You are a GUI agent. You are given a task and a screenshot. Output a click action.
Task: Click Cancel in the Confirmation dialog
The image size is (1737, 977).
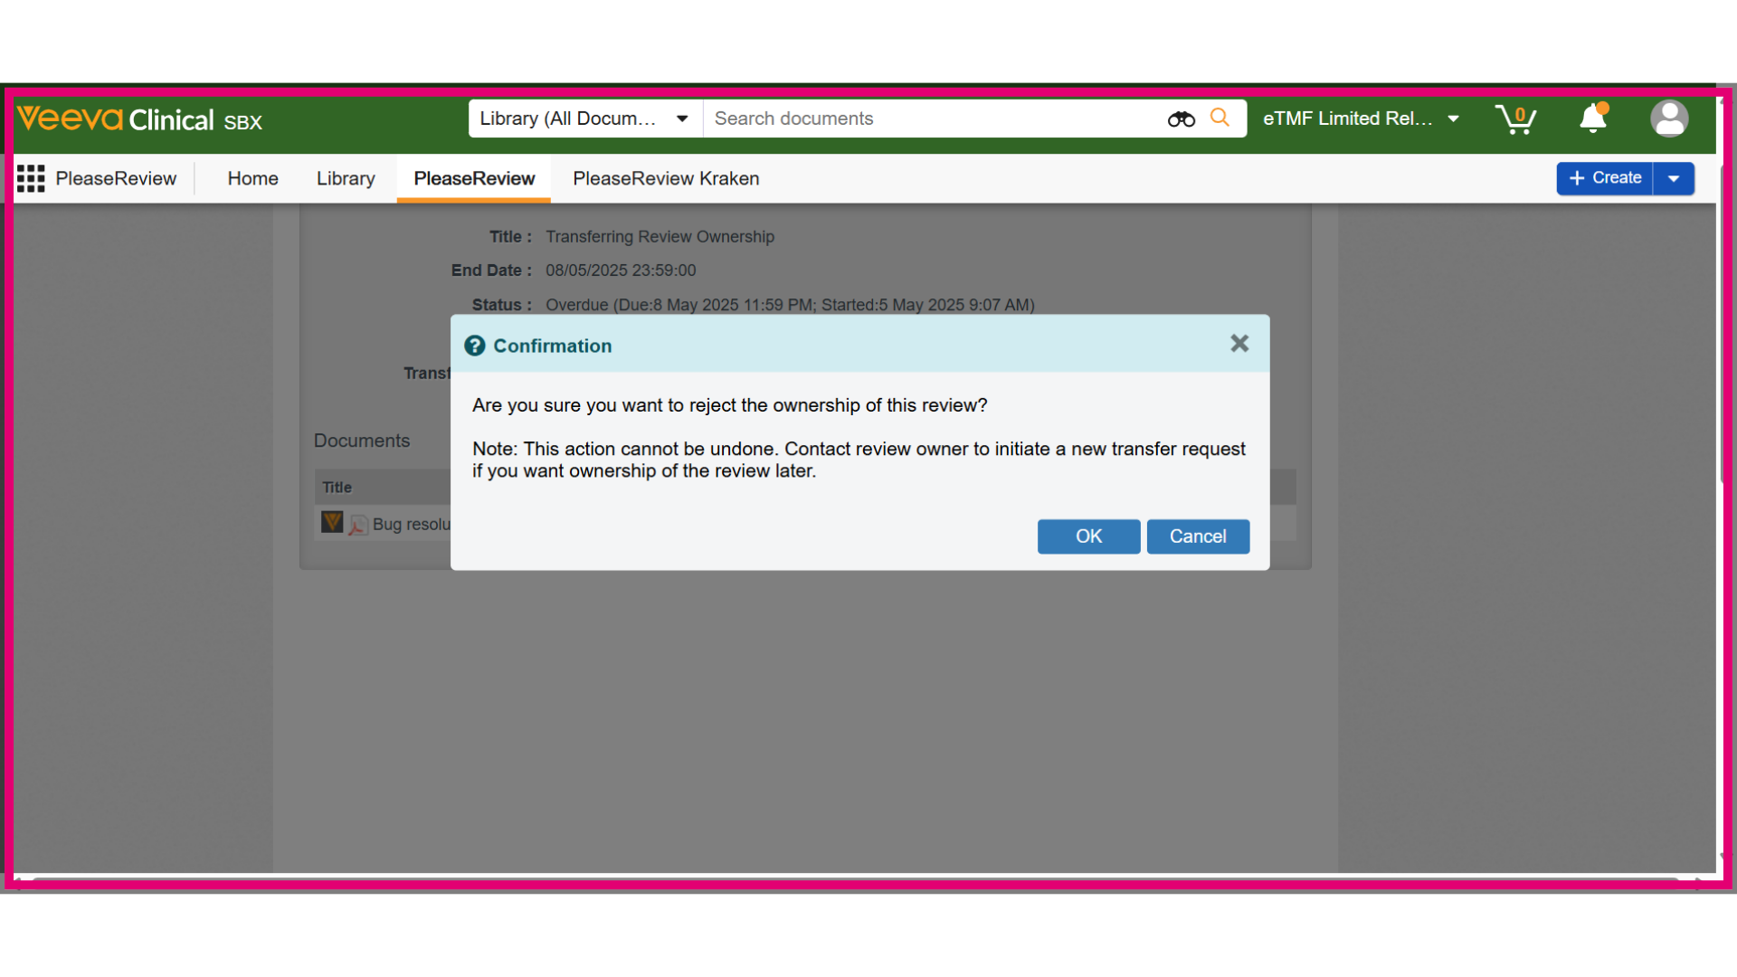1198,536
